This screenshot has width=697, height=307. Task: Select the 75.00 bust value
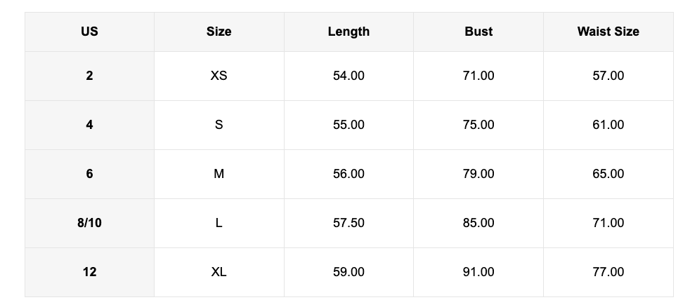pyautogui.click(x=478, y=125)
